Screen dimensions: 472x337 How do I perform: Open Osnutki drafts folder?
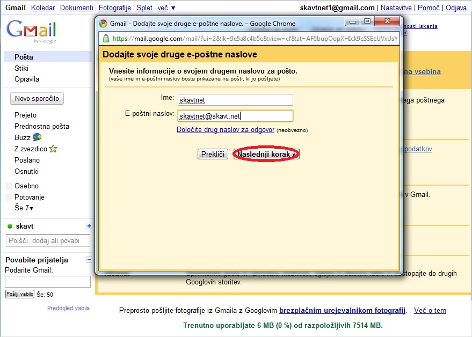[x=26, y=172]
